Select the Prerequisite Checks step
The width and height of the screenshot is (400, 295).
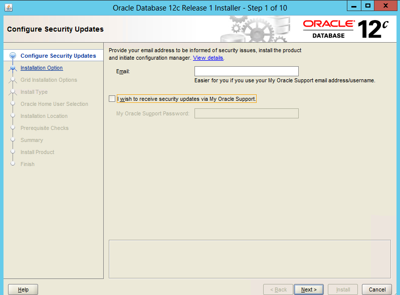[x=45, y=128]
